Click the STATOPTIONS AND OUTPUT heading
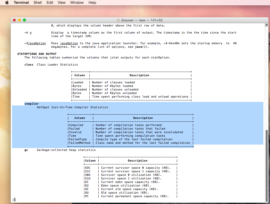This screenshot has width=270, height=204. click(x=37, y=54)
